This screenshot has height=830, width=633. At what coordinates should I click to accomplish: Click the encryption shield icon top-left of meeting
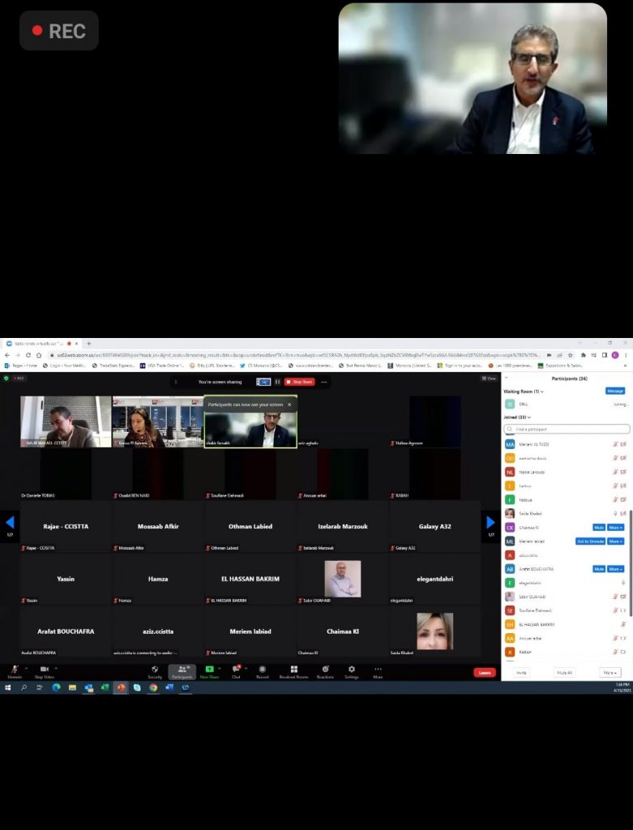pos(6,378)
